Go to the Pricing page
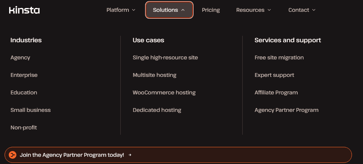 point(211,10)
